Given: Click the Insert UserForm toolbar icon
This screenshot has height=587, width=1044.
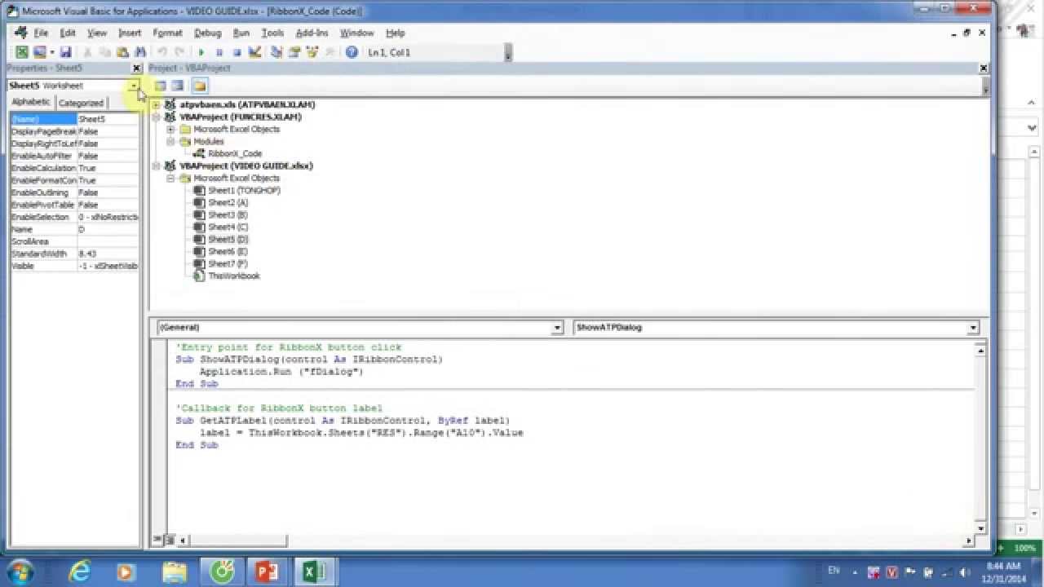Looking at the screenshot, I should (x=39, y=52).
